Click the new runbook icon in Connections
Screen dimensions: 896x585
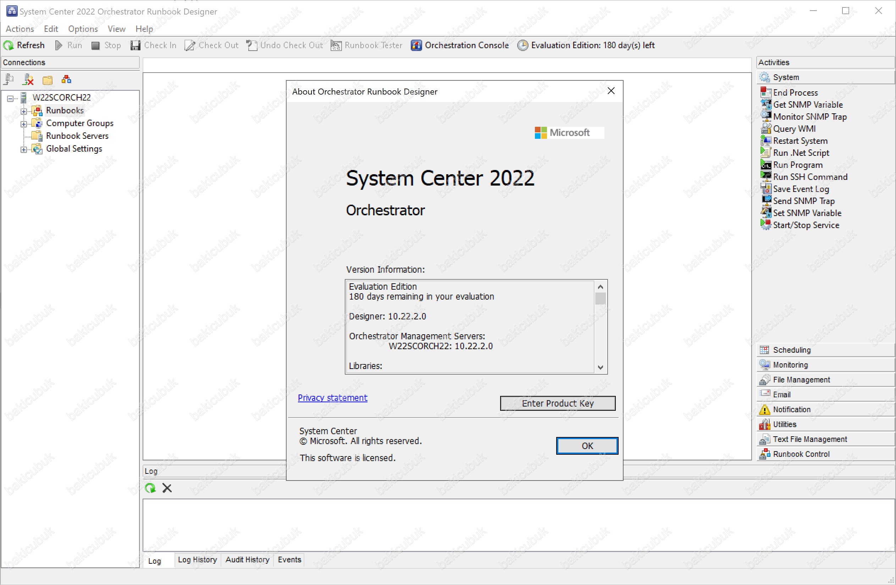point(67,80)
